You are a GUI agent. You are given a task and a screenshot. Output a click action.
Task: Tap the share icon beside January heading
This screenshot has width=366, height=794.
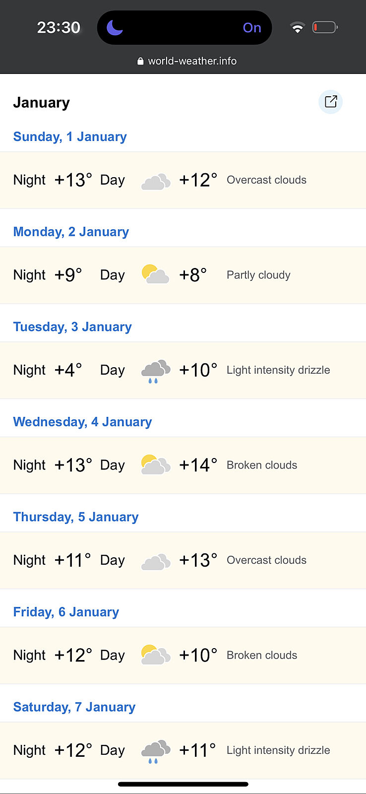[x=330, y=102]
